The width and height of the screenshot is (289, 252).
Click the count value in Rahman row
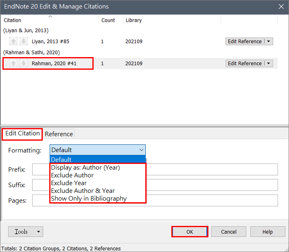[102, 64]
